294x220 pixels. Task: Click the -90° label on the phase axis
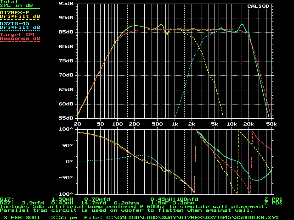tap(67, 178)
